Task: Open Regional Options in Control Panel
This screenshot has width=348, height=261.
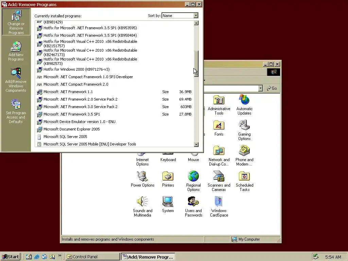Action: (193, 181)
